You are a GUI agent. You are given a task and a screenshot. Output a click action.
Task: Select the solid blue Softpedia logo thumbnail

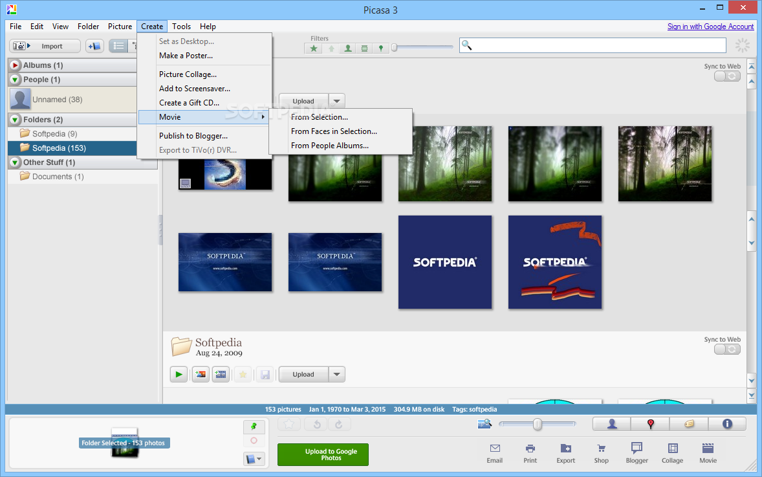coord(445,262)
